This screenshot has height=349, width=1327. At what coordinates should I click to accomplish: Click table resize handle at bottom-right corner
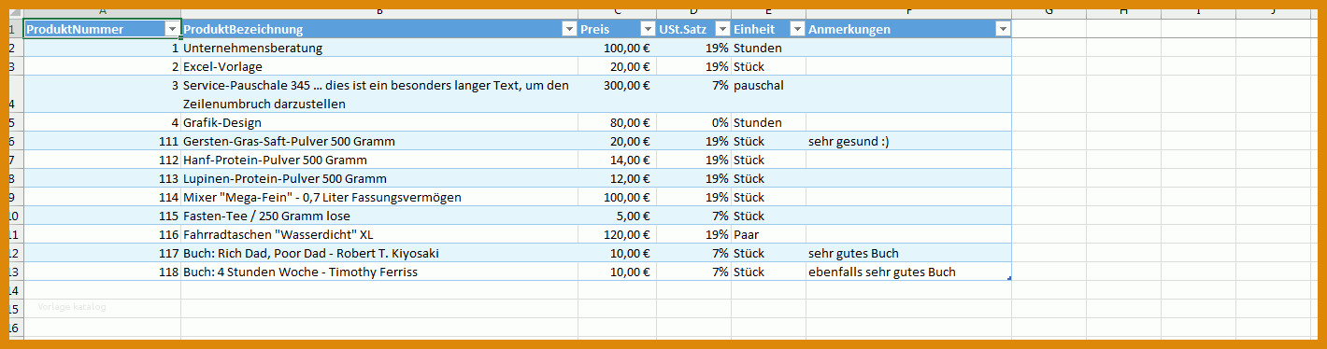(x=1008, y=278)
